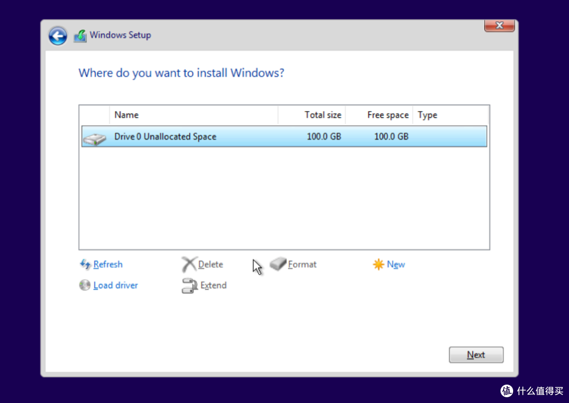This screenshot has height=403, width=569.
Task: Click the Format drive icon
Action: [278, 264]
